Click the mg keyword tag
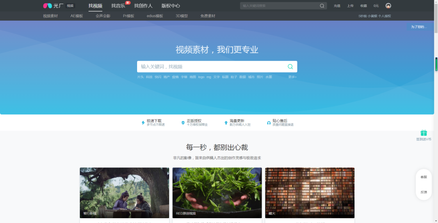The height and width of the screenshot is (223, 438). tap(209, 77)
